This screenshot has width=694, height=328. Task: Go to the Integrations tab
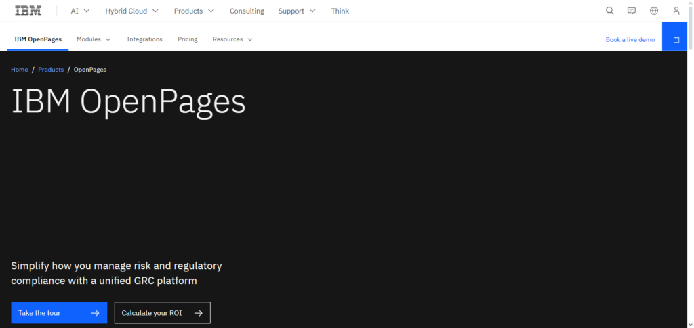click(x=144, y=39)
